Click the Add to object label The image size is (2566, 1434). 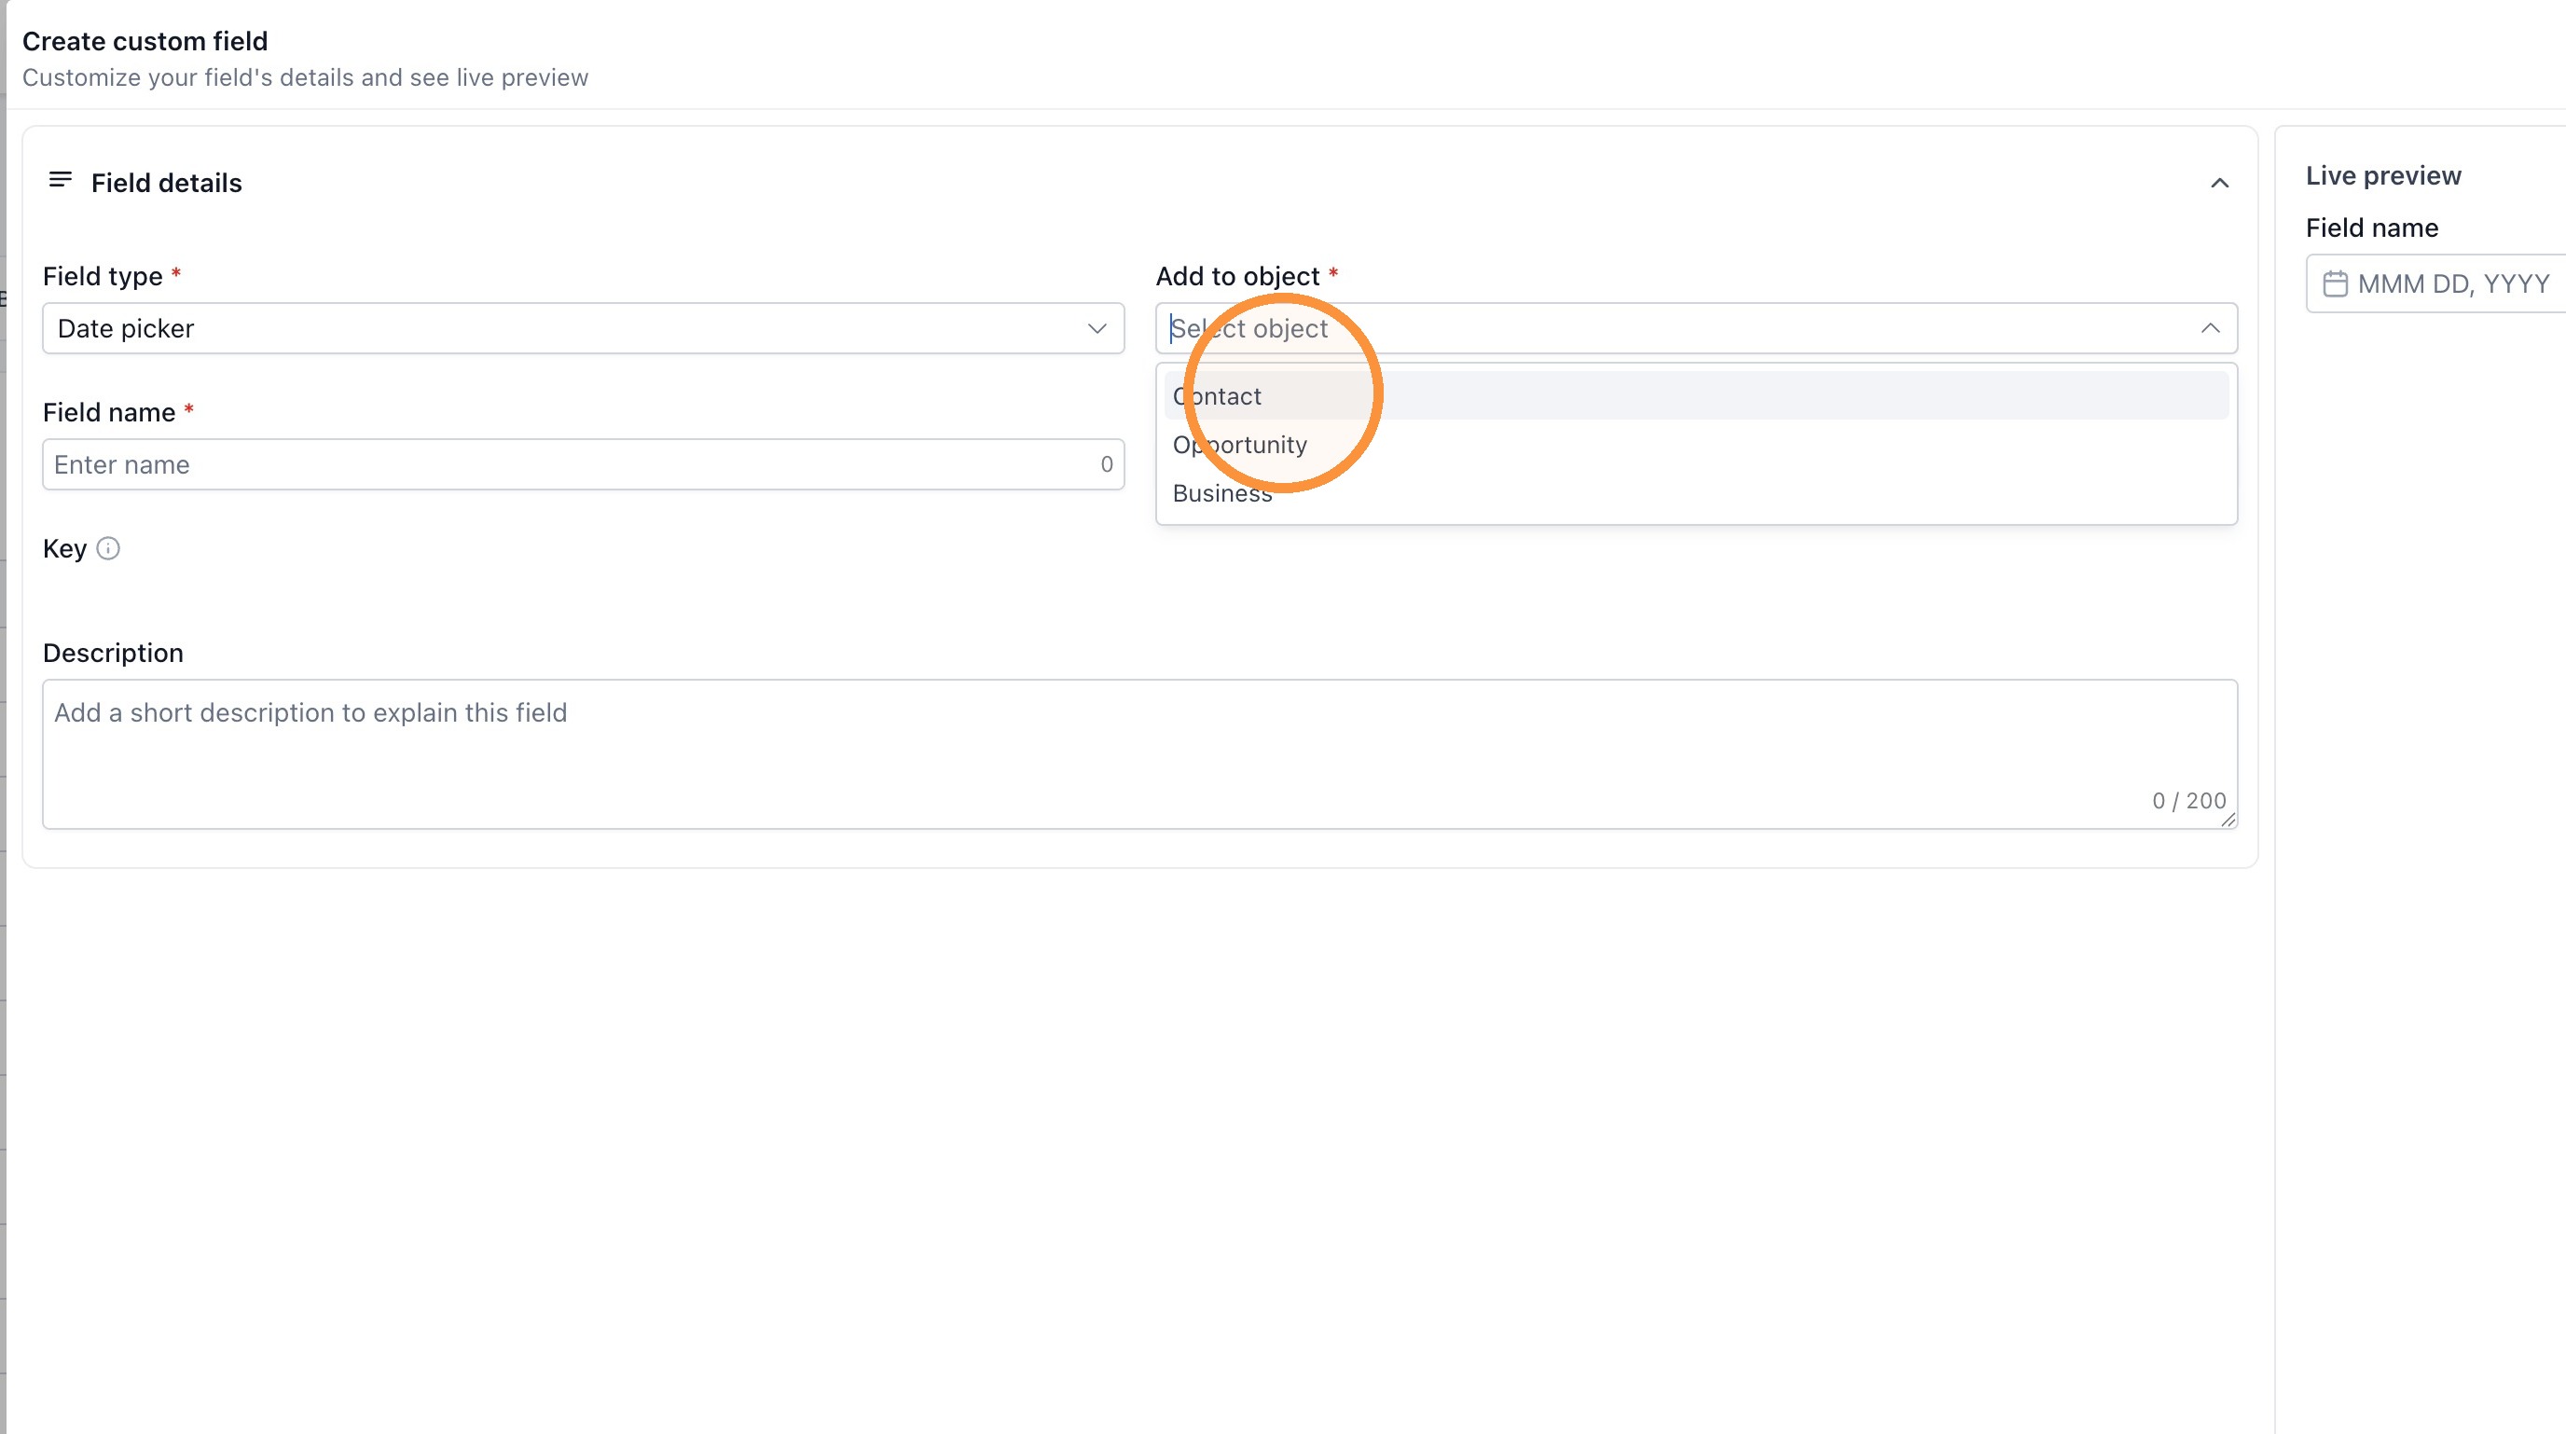1237,276
